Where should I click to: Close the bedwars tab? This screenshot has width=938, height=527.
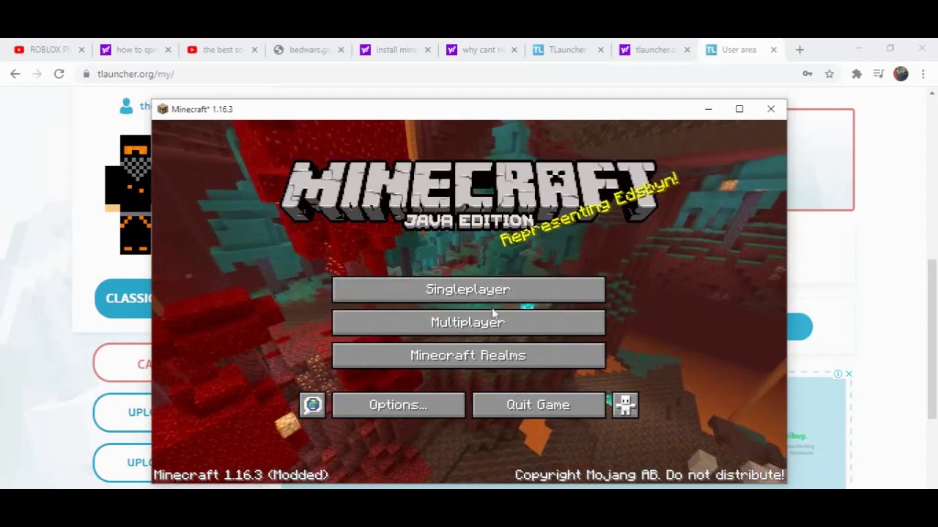pyautogui.click(x=341, y=50)
